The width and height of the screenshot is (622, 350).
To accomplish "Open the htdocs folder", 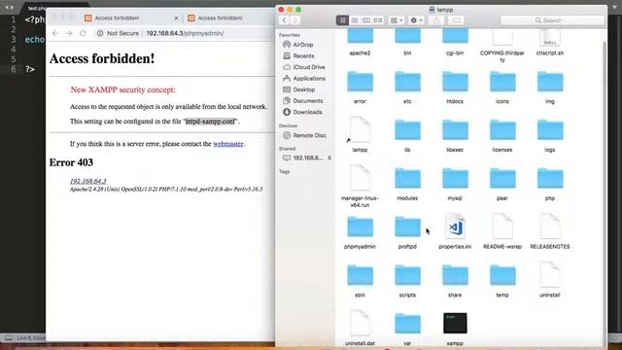I will [x=455, y=82].
